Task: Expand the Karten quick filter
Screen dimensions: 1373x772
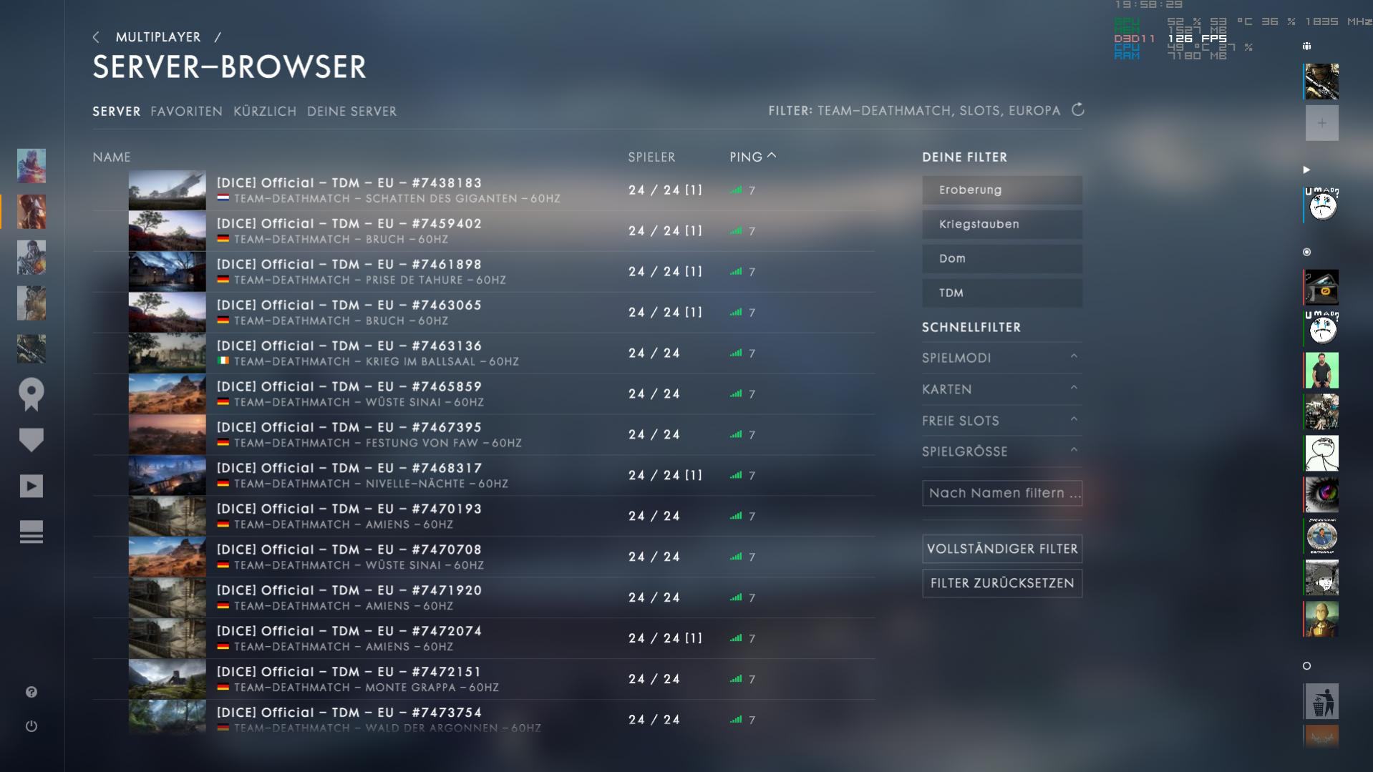Action: pyautogui.click(x=1001, y=389)
